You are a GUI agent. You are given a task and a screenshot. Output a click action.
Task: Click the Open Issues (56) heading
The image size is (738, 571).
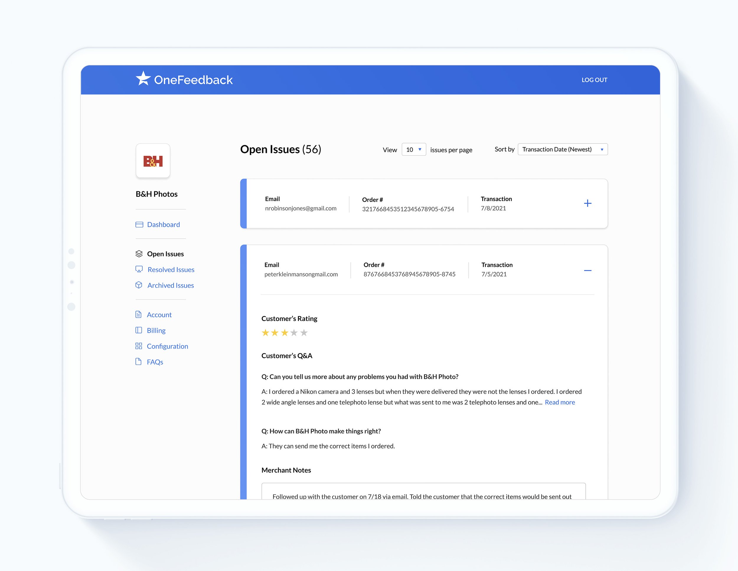click(280, 149)
